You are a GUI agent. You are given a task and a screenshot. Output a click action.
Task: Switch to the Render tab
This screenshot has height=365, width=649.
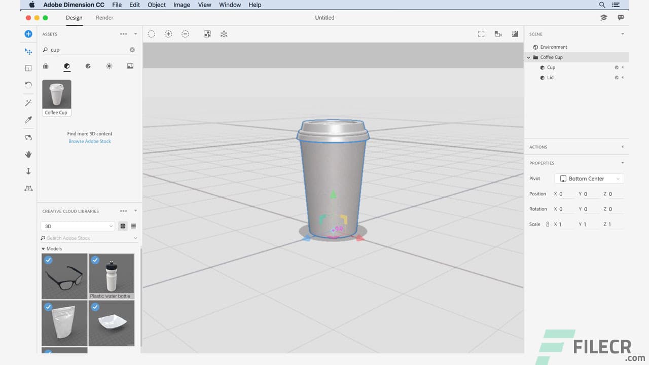(x=104, y=17)
